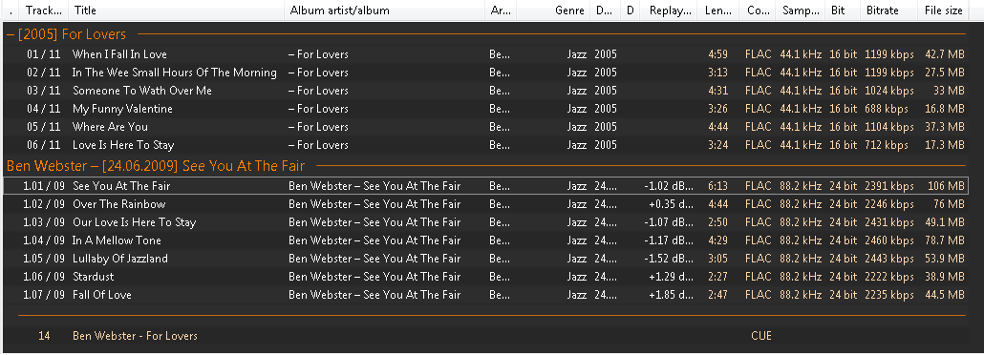Select track In A Mellow Tone
Screen dimensions: 984x355
point(117,240)
